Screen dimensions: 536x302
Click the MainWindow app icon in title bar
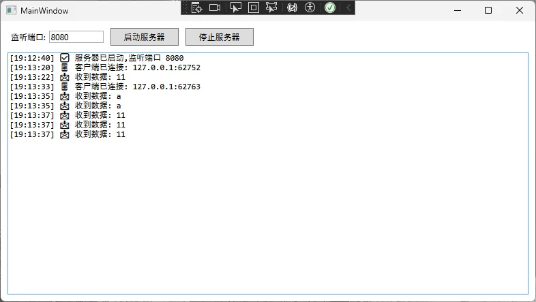coord(11,10)
